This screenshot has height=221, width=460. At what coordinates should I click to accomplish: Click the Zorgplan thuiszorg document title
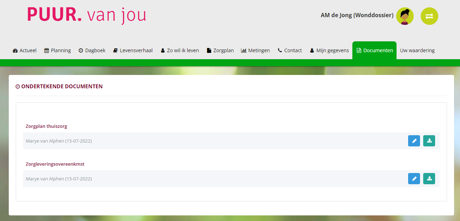click(46, 126)
